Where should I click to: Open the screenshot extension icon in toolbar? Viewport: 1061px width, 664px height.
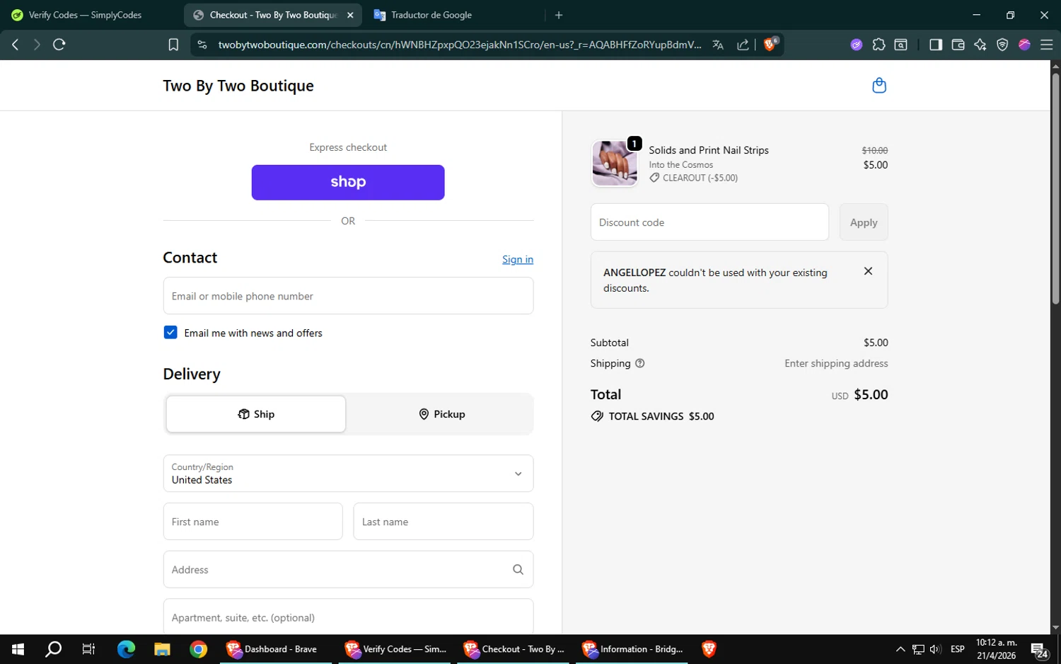click(x=901, y=45)
